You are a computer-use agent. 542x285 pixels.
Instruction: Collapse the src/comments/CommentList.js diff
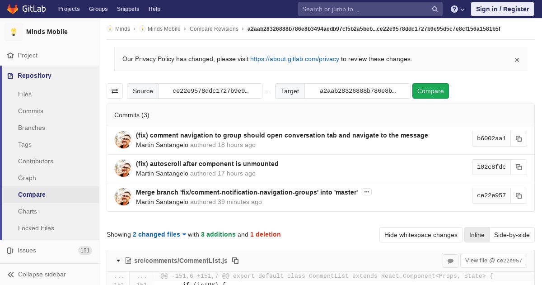(x=118, y=261)
